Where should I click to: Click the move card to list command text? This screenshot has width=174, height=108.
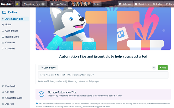[x=67, y=75]
